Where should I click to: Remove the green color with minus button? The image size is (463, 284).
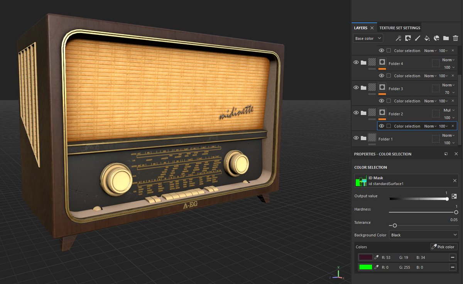tap(453, 267)
